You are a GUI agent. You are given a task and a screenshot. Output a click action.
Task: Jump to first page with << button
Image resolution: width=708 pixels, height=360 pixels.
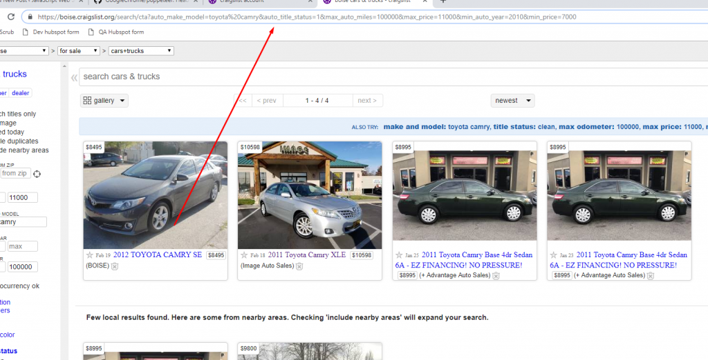coord(243,101)
